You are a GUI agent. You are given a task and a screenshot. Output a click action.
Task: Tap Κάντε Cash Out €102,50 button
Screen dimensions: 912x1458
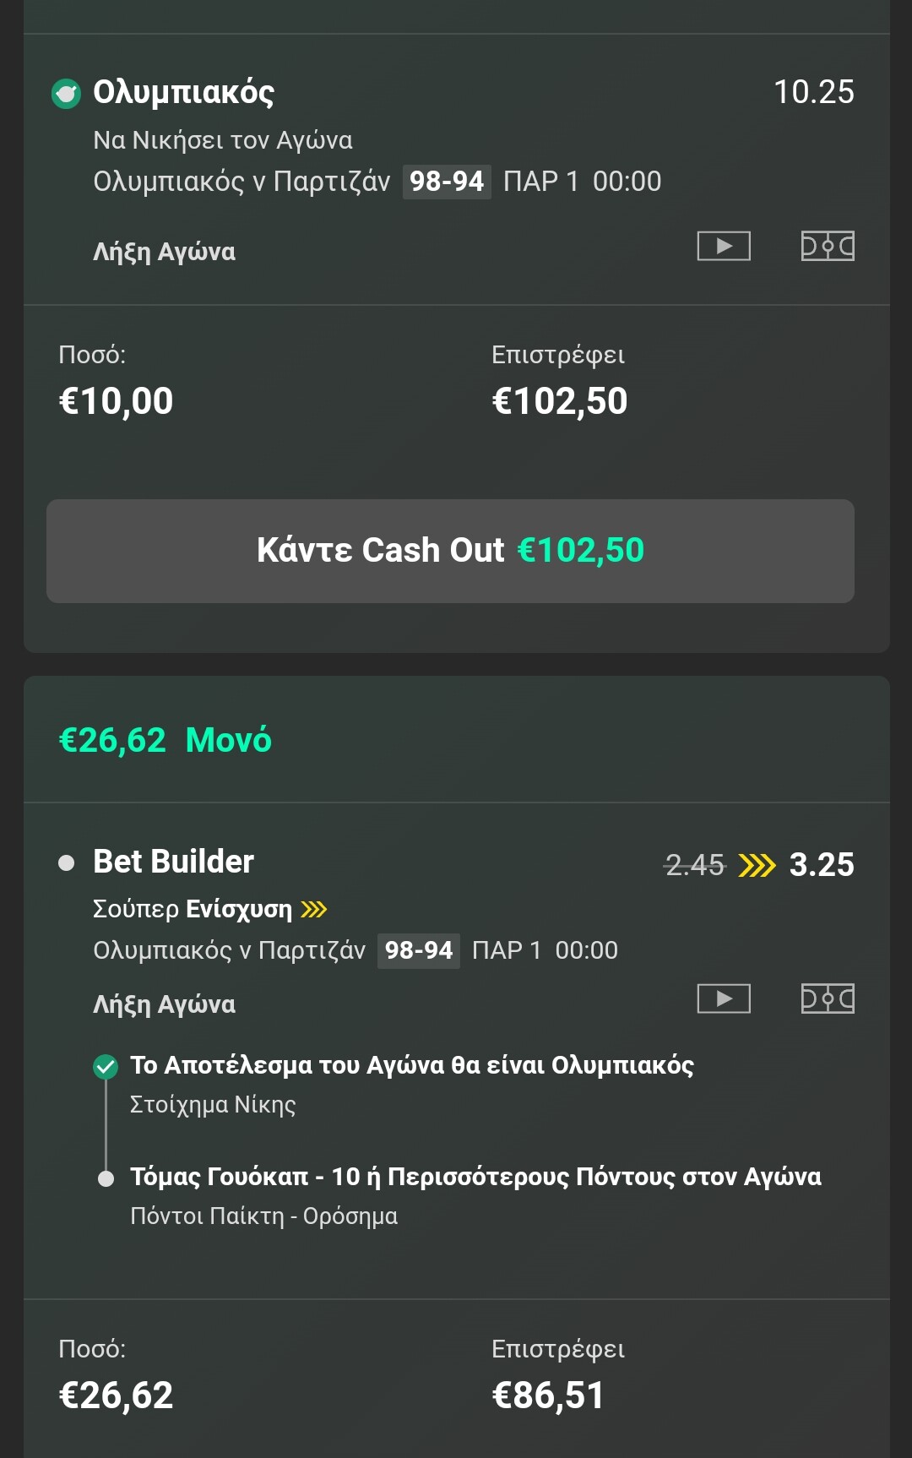(450, 551)
